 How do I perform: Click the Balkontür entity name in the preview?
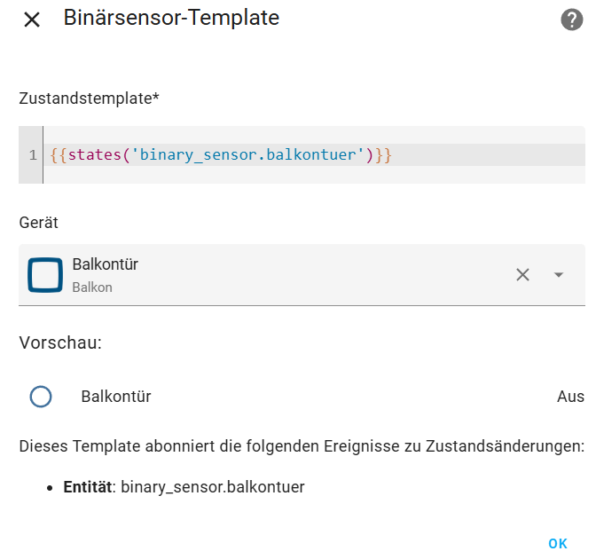pos(116,397)
